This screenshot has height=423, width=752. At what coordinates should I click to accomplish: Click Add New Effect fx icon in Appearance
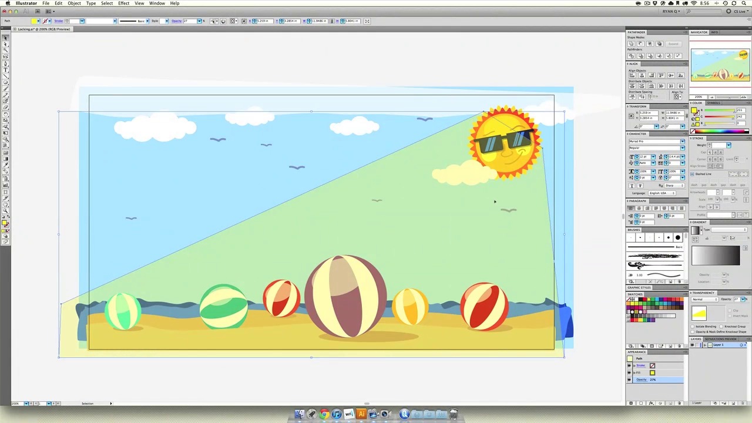652,403
